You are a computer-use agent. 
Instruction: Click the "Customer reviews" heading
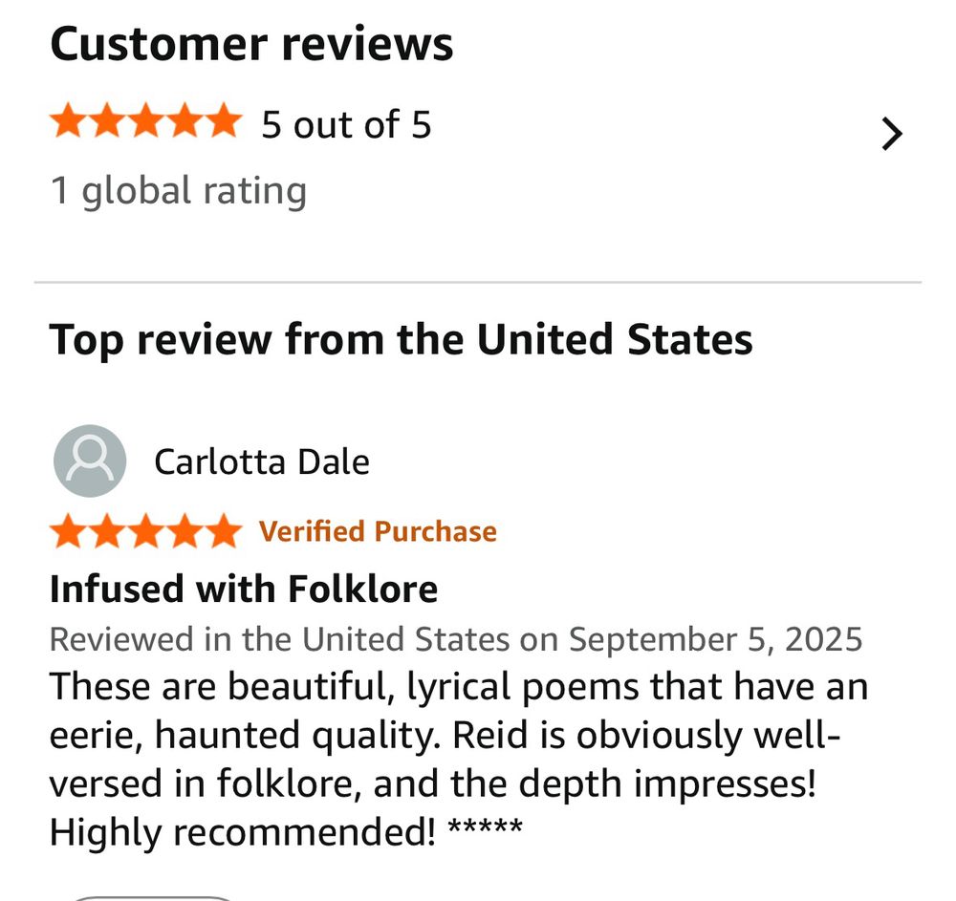coord(251,45)
